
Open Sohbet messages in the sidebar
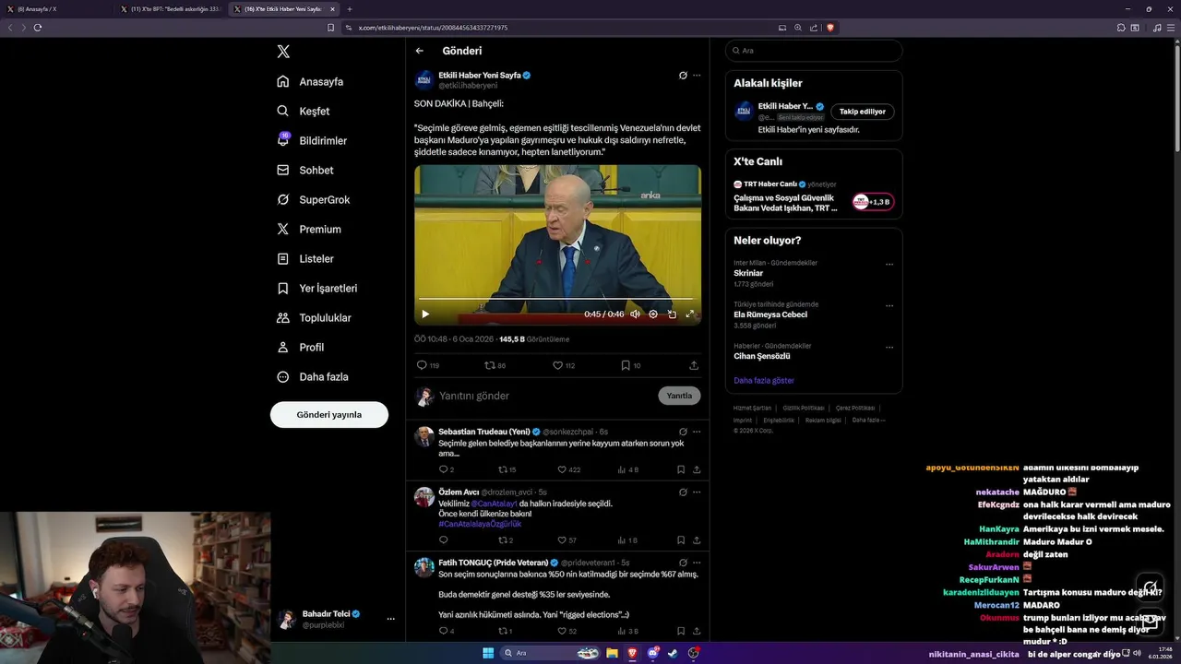pos(305,170)
